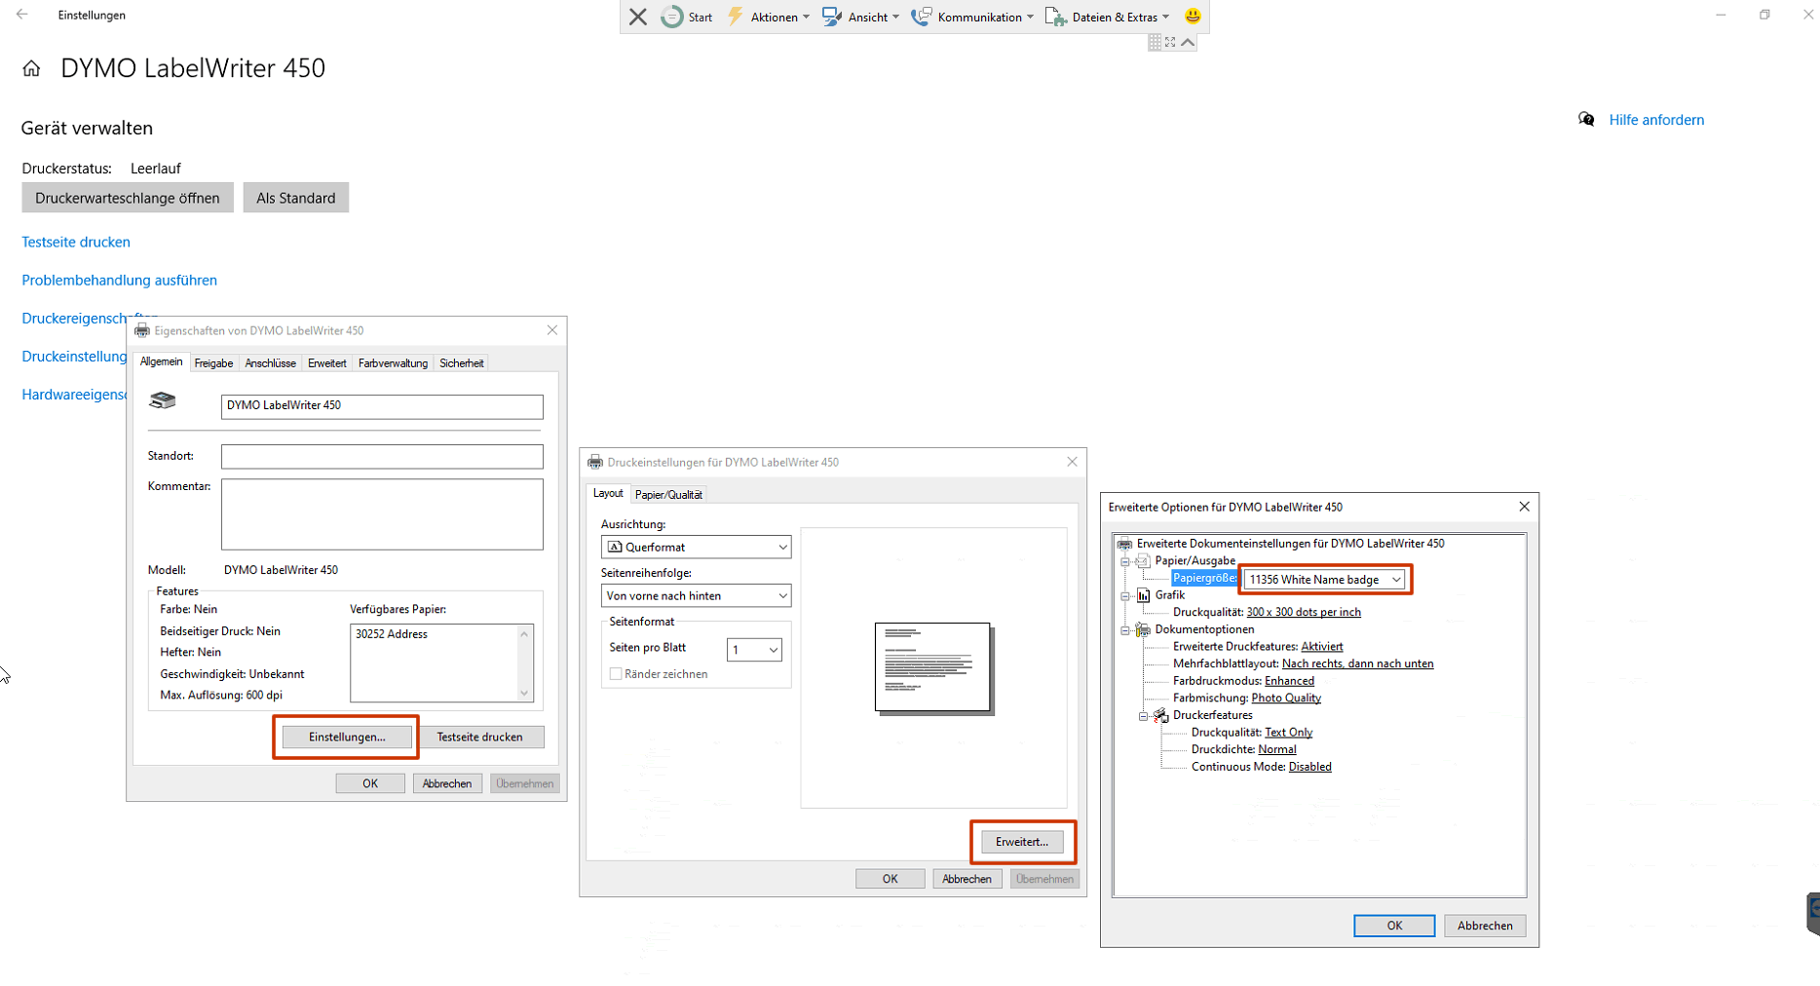Collapse the Dokumentoptionen tree node
Screen dimensions: 1820x986
point(1125,629)
